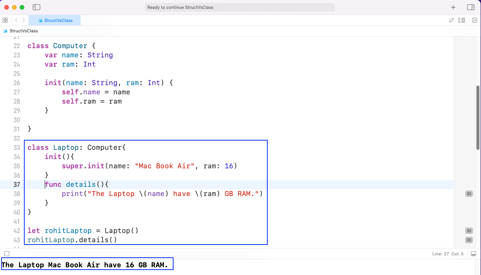Go forward with the right chevron
The image size is (481, 275).
(24, 20)
